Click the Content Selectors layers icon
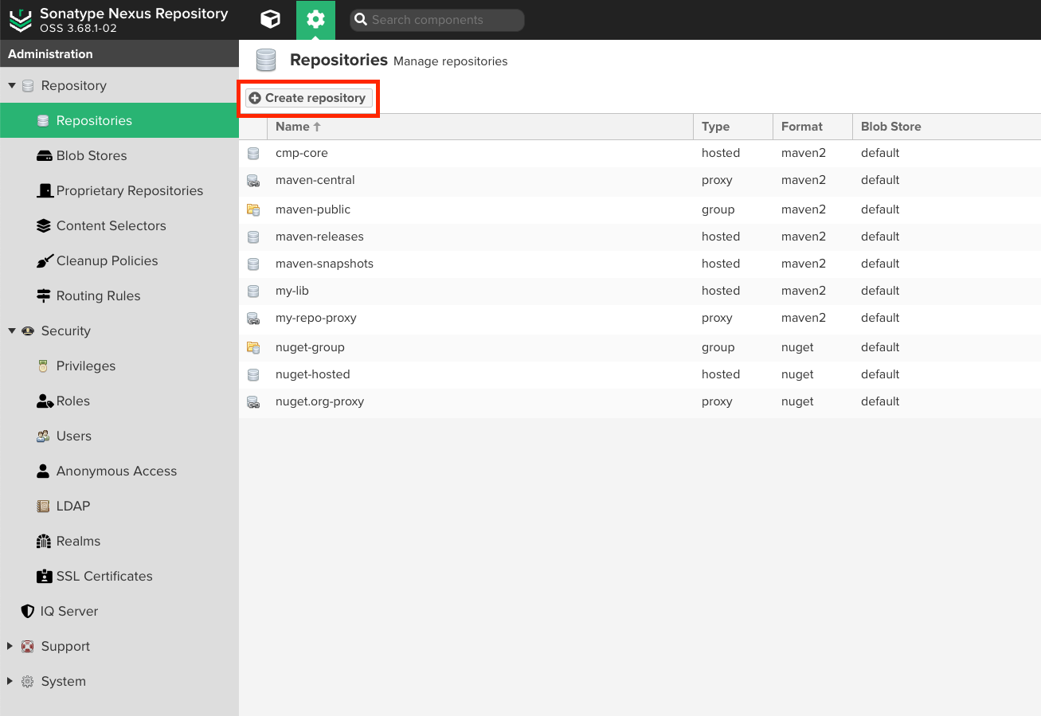The height and width of the screenshot is (716, 1041). [x=44, y=226]
